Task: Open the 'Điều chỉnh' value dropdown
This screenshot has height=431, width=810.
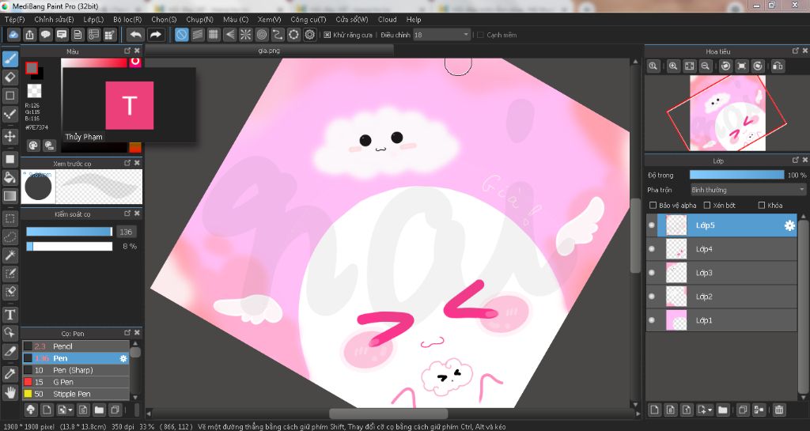Action: (441, 35)
